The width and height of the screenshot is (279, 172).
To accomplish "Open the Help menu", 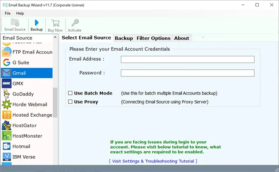I will (20, 13).
